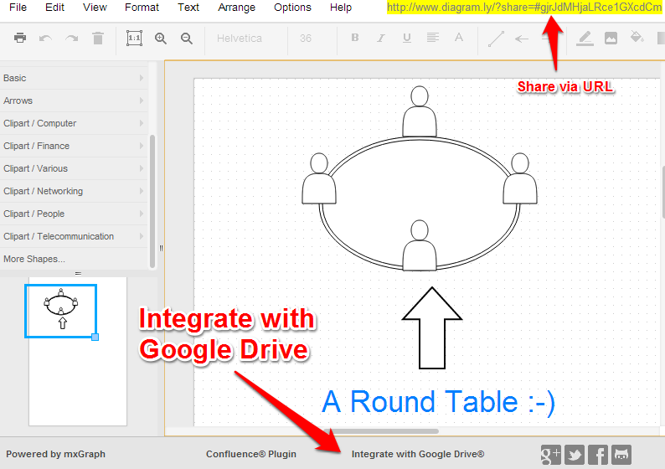This screenshot has width=665, height=469.
Task: Click the Undo arrow icon
Action: click(45, 39)
